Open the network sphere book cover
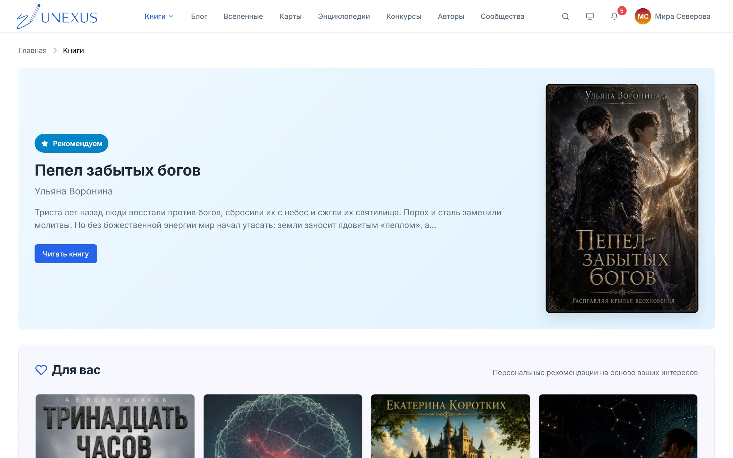 (x=283, y=426)
